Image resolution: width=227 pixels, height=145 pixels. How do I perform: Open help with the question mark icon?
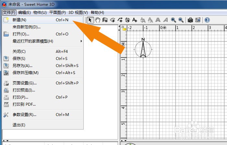207,20
